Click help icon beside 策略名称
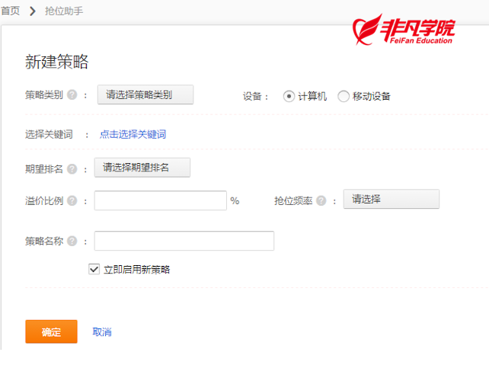 coord(72,241)
